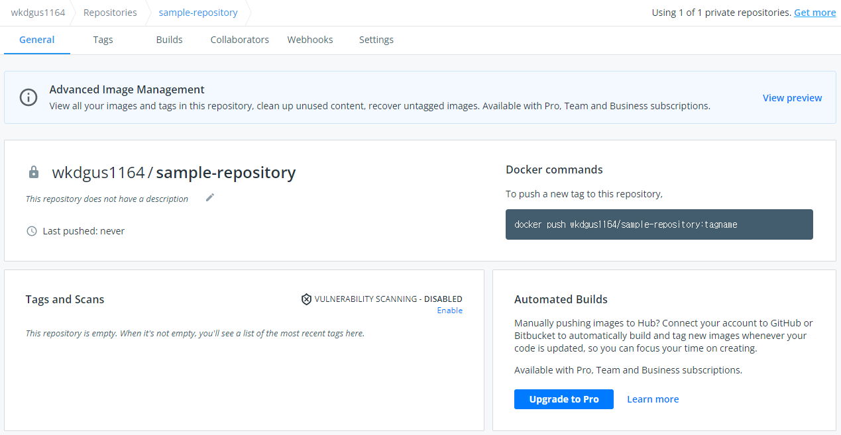The height and width of the screenshot is (435, 841).
Task: Click the Advanced Image Management title
Action: [x=127, y=89]
